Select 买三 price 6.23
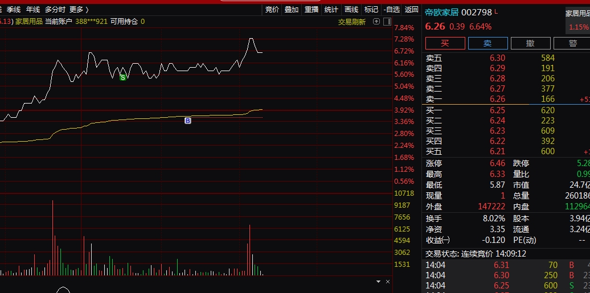This screenshot has height=293, width=590. pyautogui.click(x=497, y=130)
